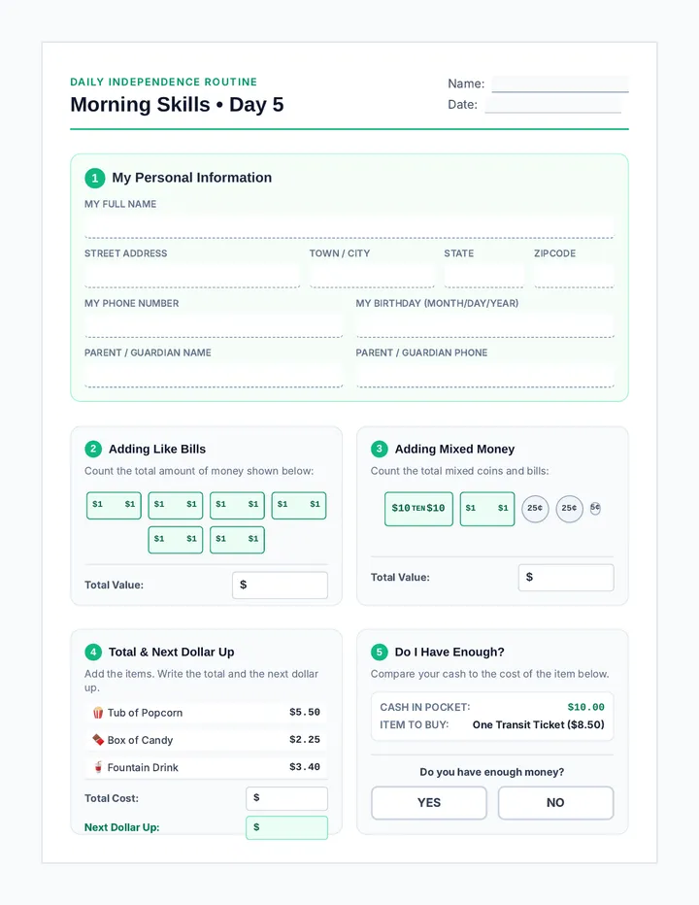Click the Name field at top of worksheet
699x905 pixels.
(x=560, y=84)
